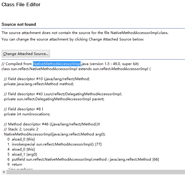
Task: Click the Class File Editor title
Action: [x=21, y=5]
